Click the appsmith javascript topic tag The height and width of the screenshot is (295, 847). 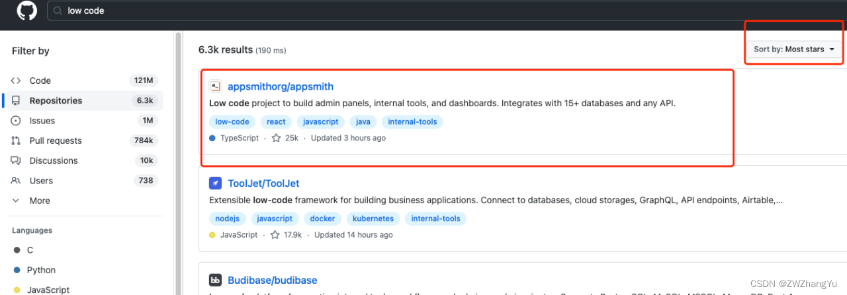click(x=321, y=121)
